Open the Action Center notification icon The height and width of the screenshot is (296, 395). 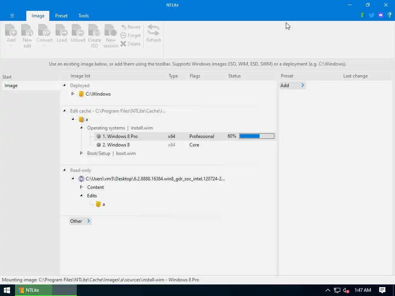coord(382,290)
